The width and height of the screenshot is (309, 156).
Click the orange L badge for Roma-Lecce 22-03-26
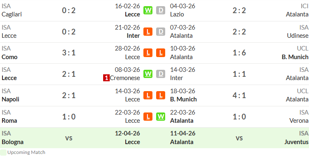(148, 117)
